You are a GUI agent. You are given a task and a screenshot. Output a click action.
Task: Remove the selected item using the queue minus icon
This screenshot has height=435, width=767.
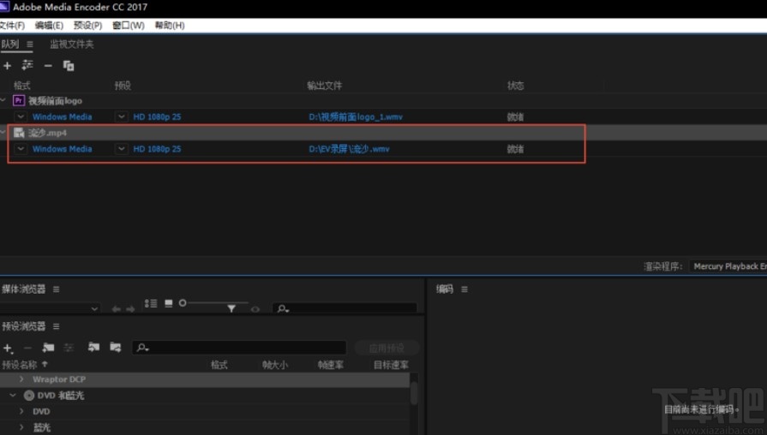(48, 65)
